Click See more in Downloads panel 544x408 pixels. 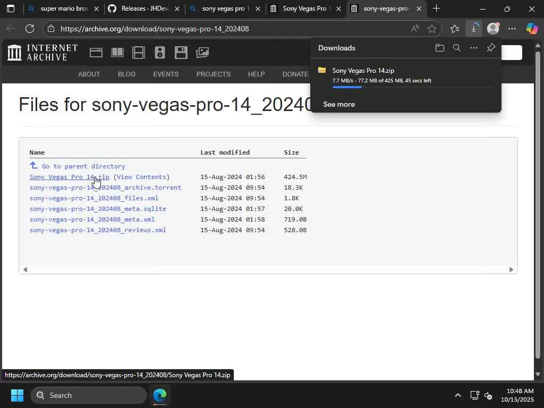pyautogui.click(x=339, y=105)
